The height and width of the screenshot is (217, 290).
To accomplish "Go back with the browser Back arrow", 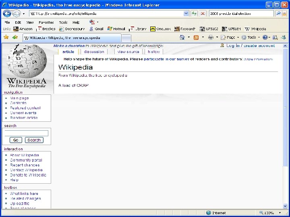I will pyautogui.click(x=7, y=14).
